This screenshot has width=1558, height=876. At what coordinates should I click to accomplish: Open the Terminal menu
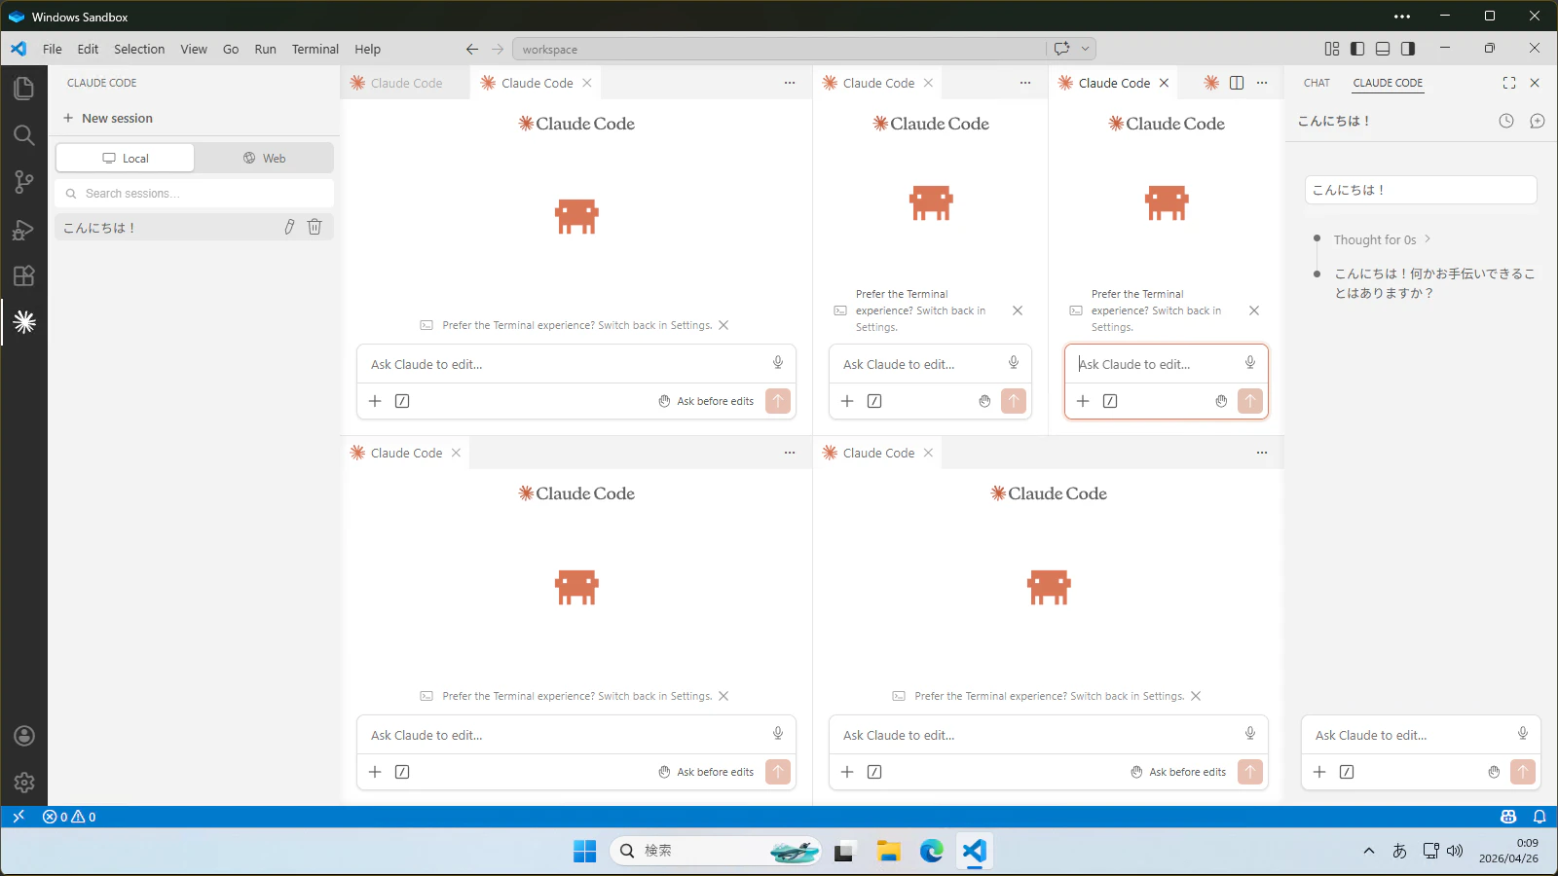315,49
